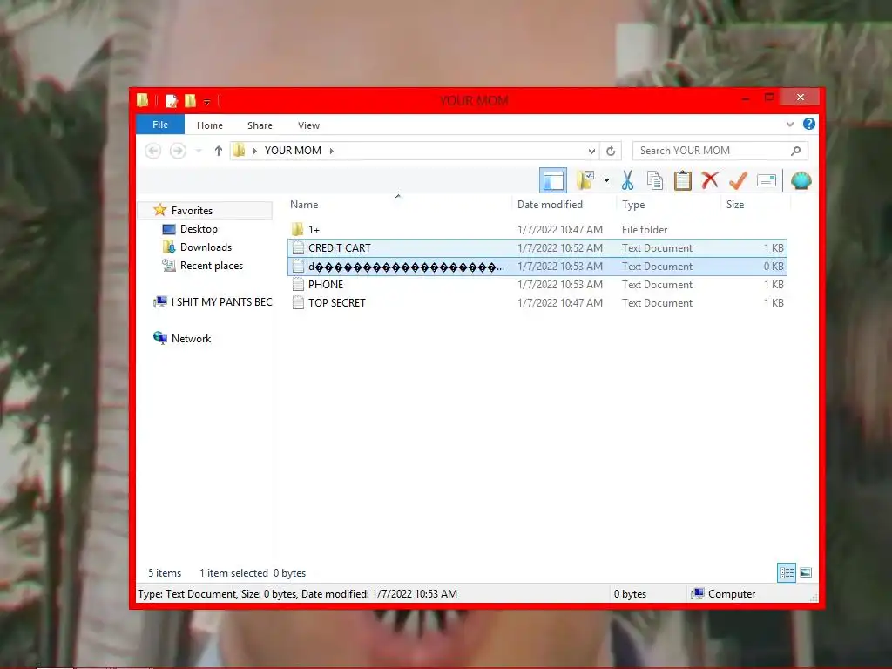This screenshot has height=669, width=892.
Task: Click quick access Properties icon in title bar
Action: point(172,101)
